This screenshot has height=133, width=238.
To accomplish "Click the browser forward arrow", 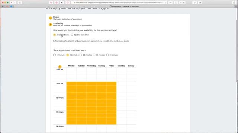I will [x=15, y=3].
